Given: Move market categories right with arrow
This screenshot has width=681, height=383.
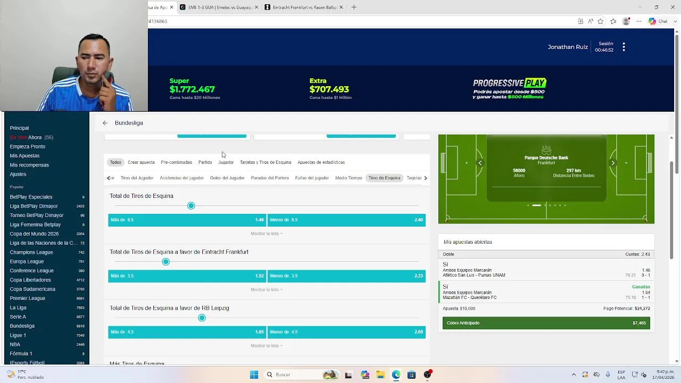Looking at the screenshot, I should 425,178.
